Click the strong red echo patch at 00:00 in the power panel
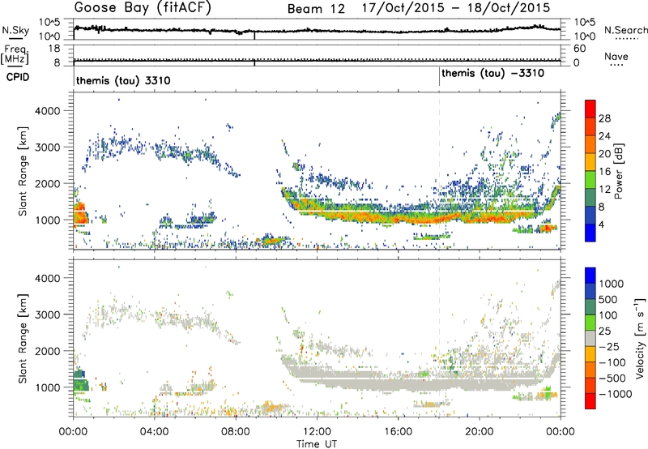Viewport: 648px width, 449px height. coord(80,214)
